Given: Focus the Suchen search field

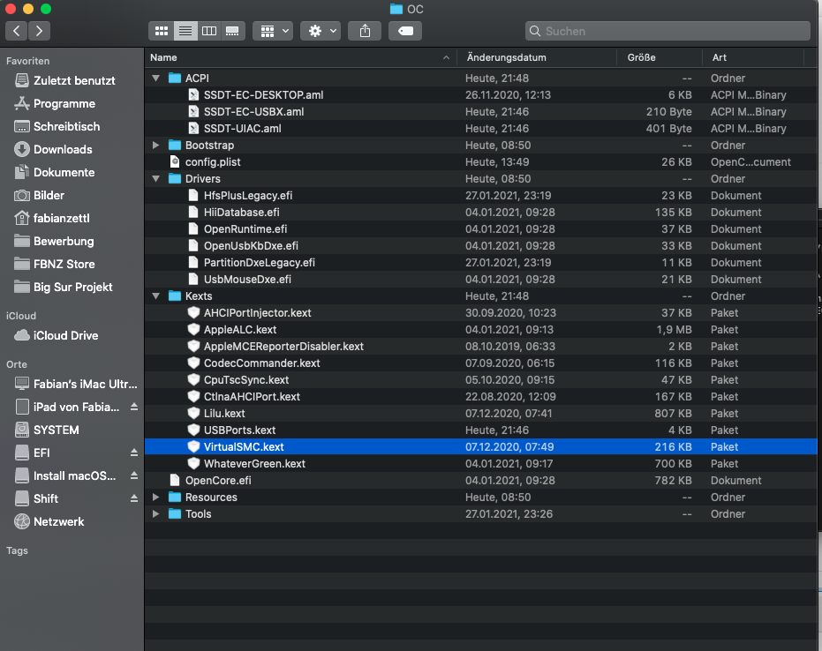Looking at the screenshot, I should point(667,31).
